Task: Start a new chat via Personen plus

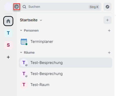Action: click(x=109, y=31)
